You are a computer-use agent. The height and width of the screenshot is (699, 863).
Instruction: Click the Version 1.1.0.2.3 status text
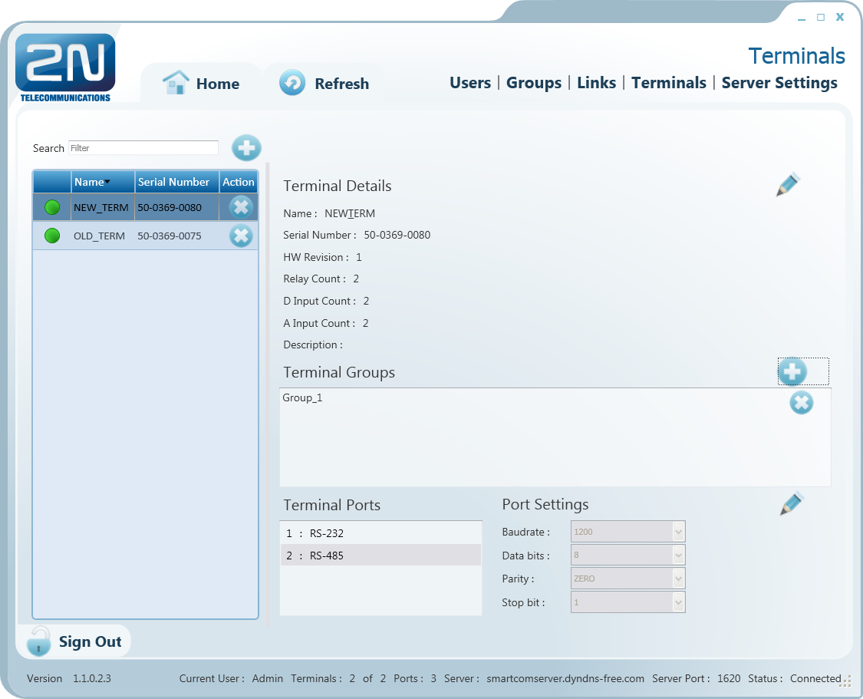click(69, 678)
